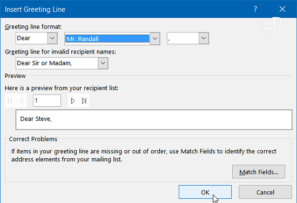This screenshot has height=203, width=297.
Task: Click the record number input box
Action: (47, 101)
